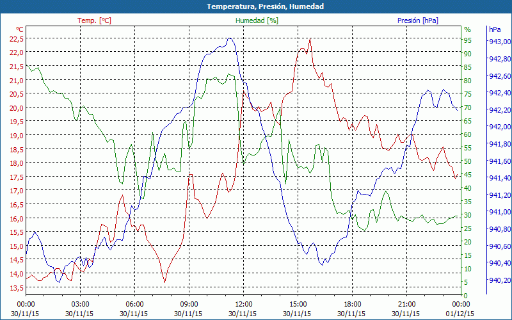This screenshot has width=512, height=320.
Task: Click the 940,80 pressure axis value
Action: pyautogui.click(x=499, y=229)
